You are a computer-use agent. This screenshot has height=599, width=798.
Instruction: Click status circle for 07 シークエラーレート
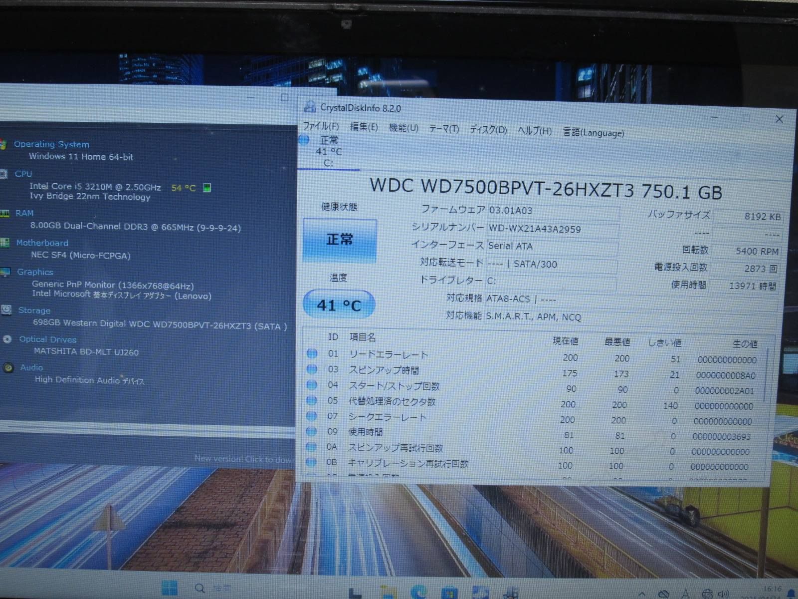tap(312, 415)
